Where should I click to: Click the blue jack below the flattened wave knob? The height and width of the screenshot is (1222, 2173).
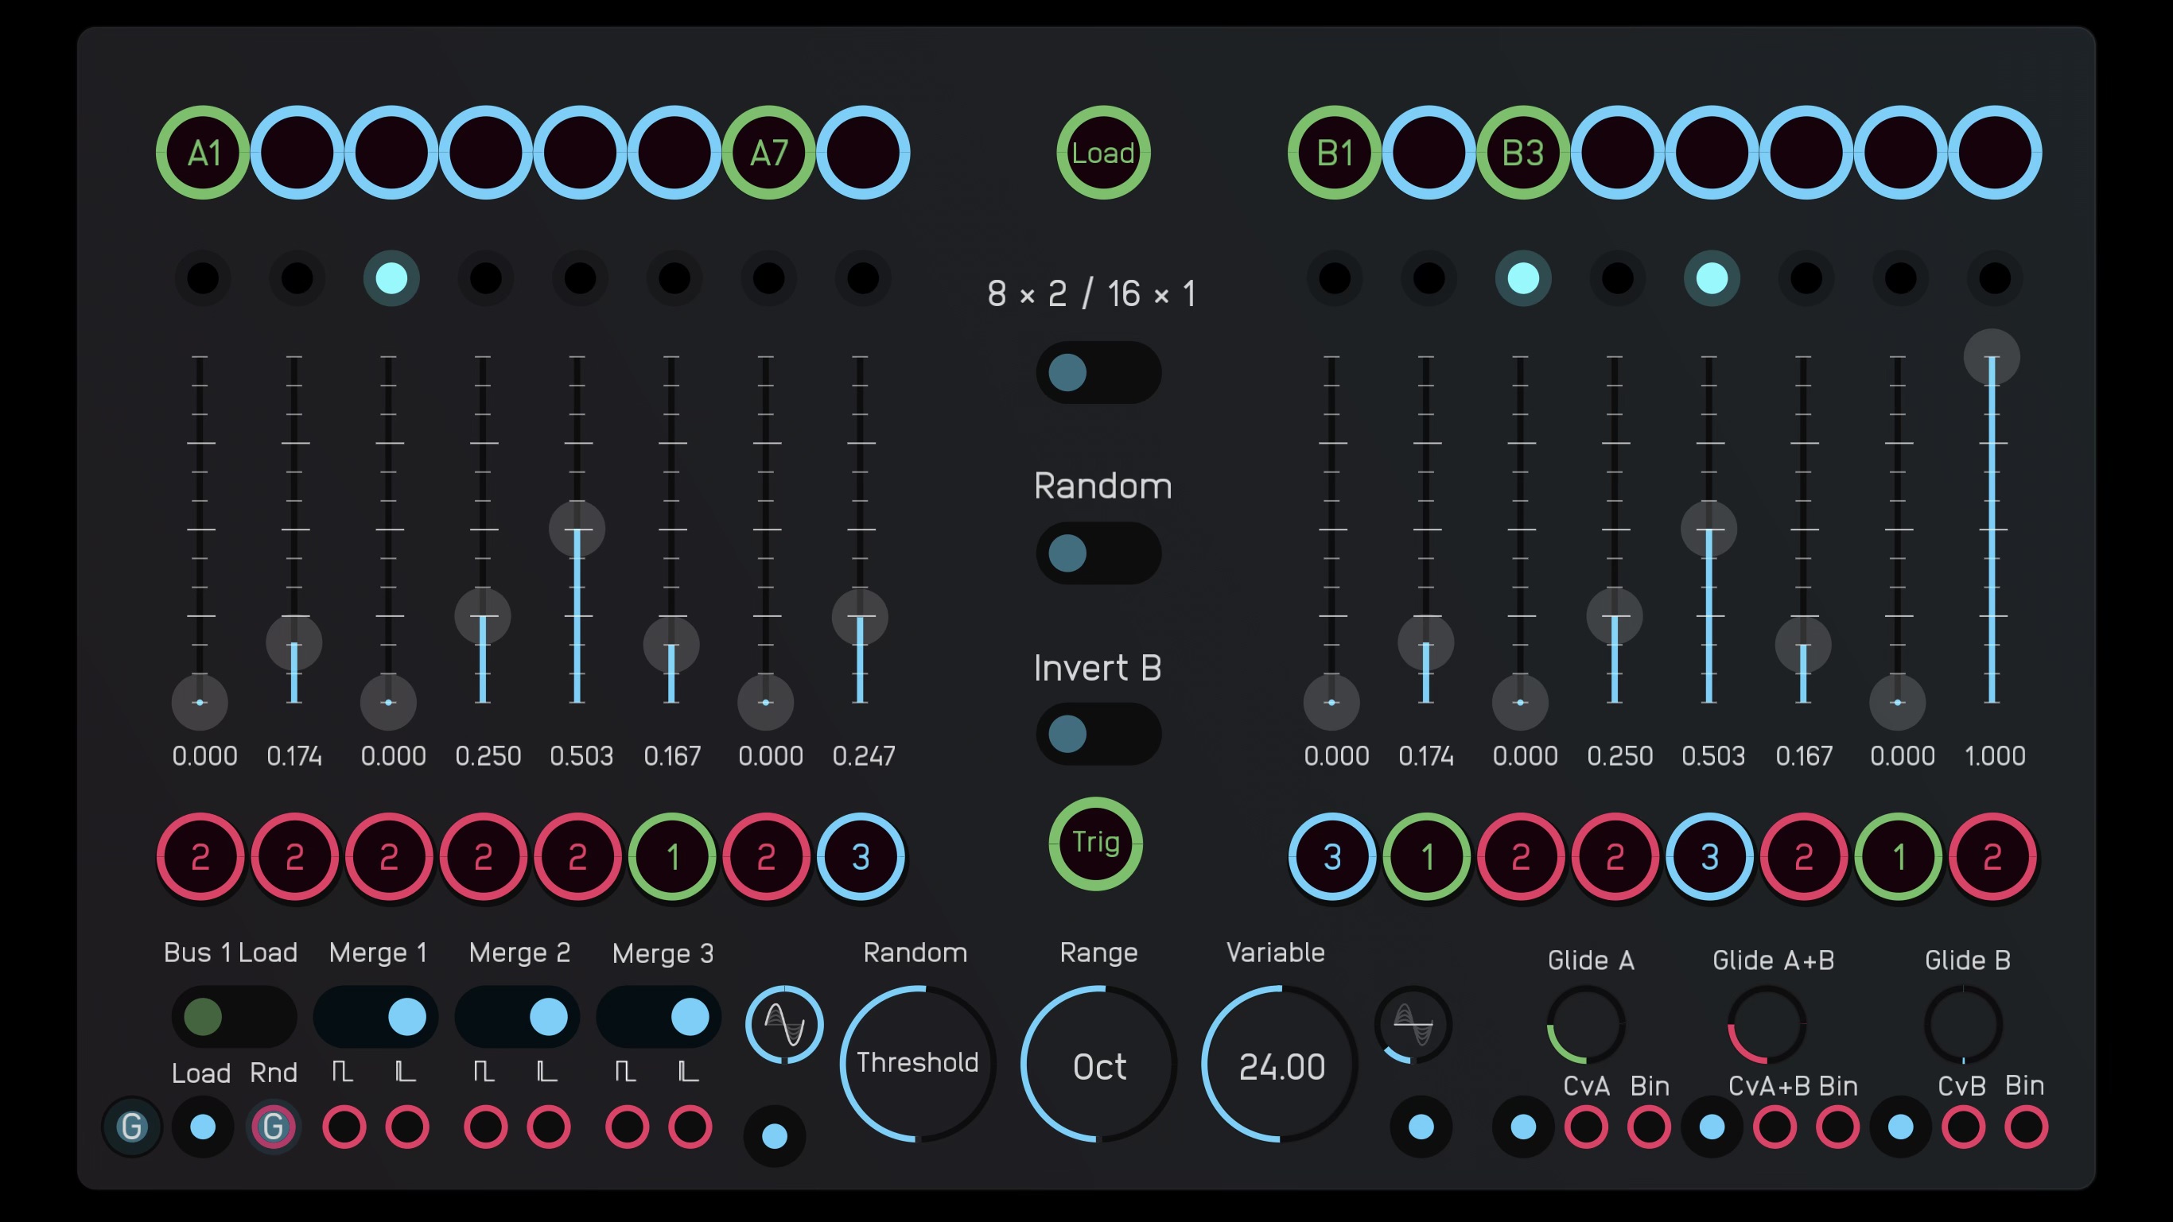click(x=1421, y=1127)
